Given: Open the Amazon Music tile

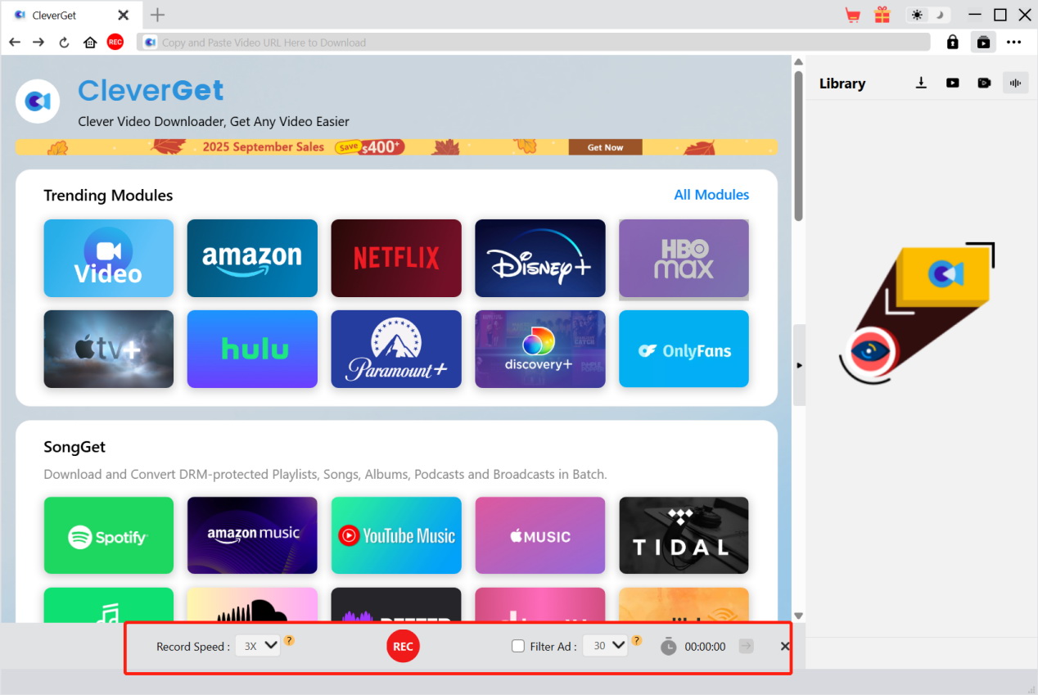Looking at the screenshot, I should point(252,535).
